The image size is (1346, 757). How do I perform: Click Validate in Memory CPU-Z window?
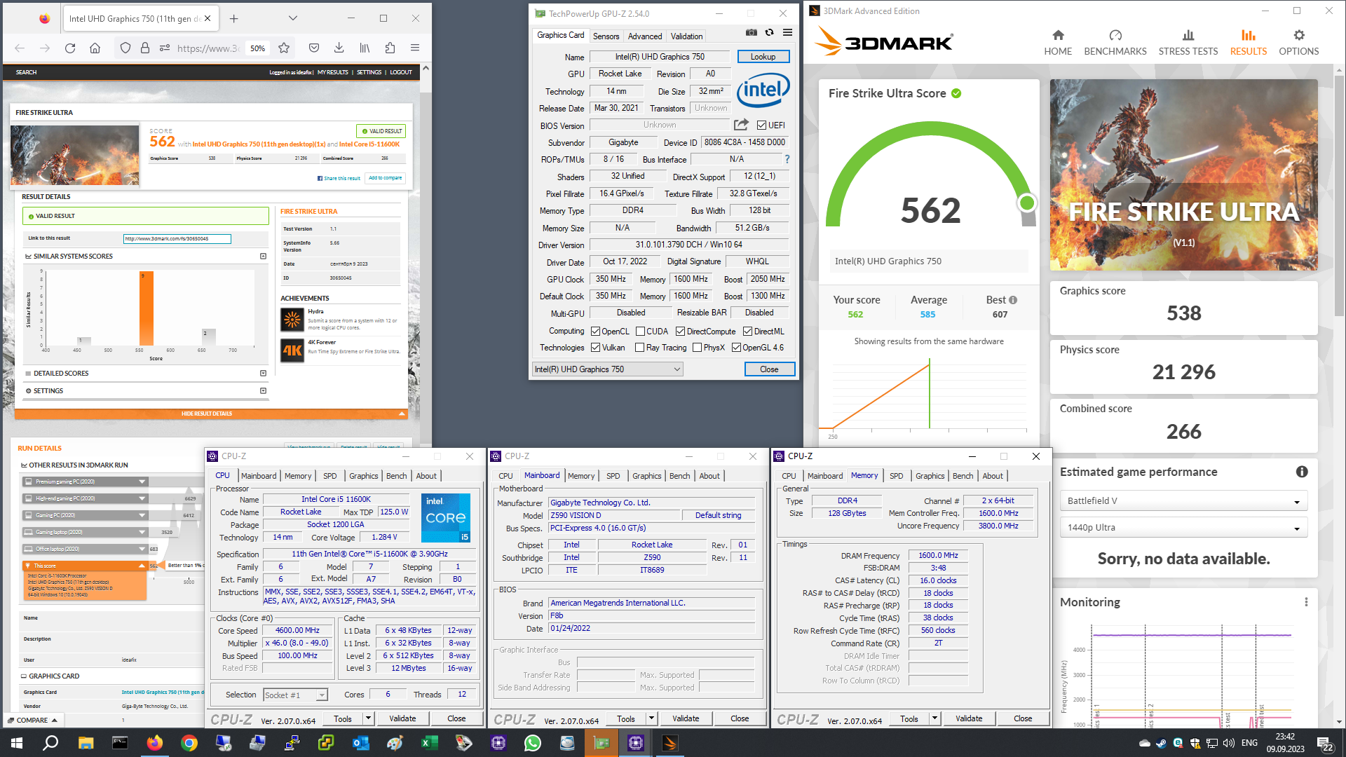(969, 718)
